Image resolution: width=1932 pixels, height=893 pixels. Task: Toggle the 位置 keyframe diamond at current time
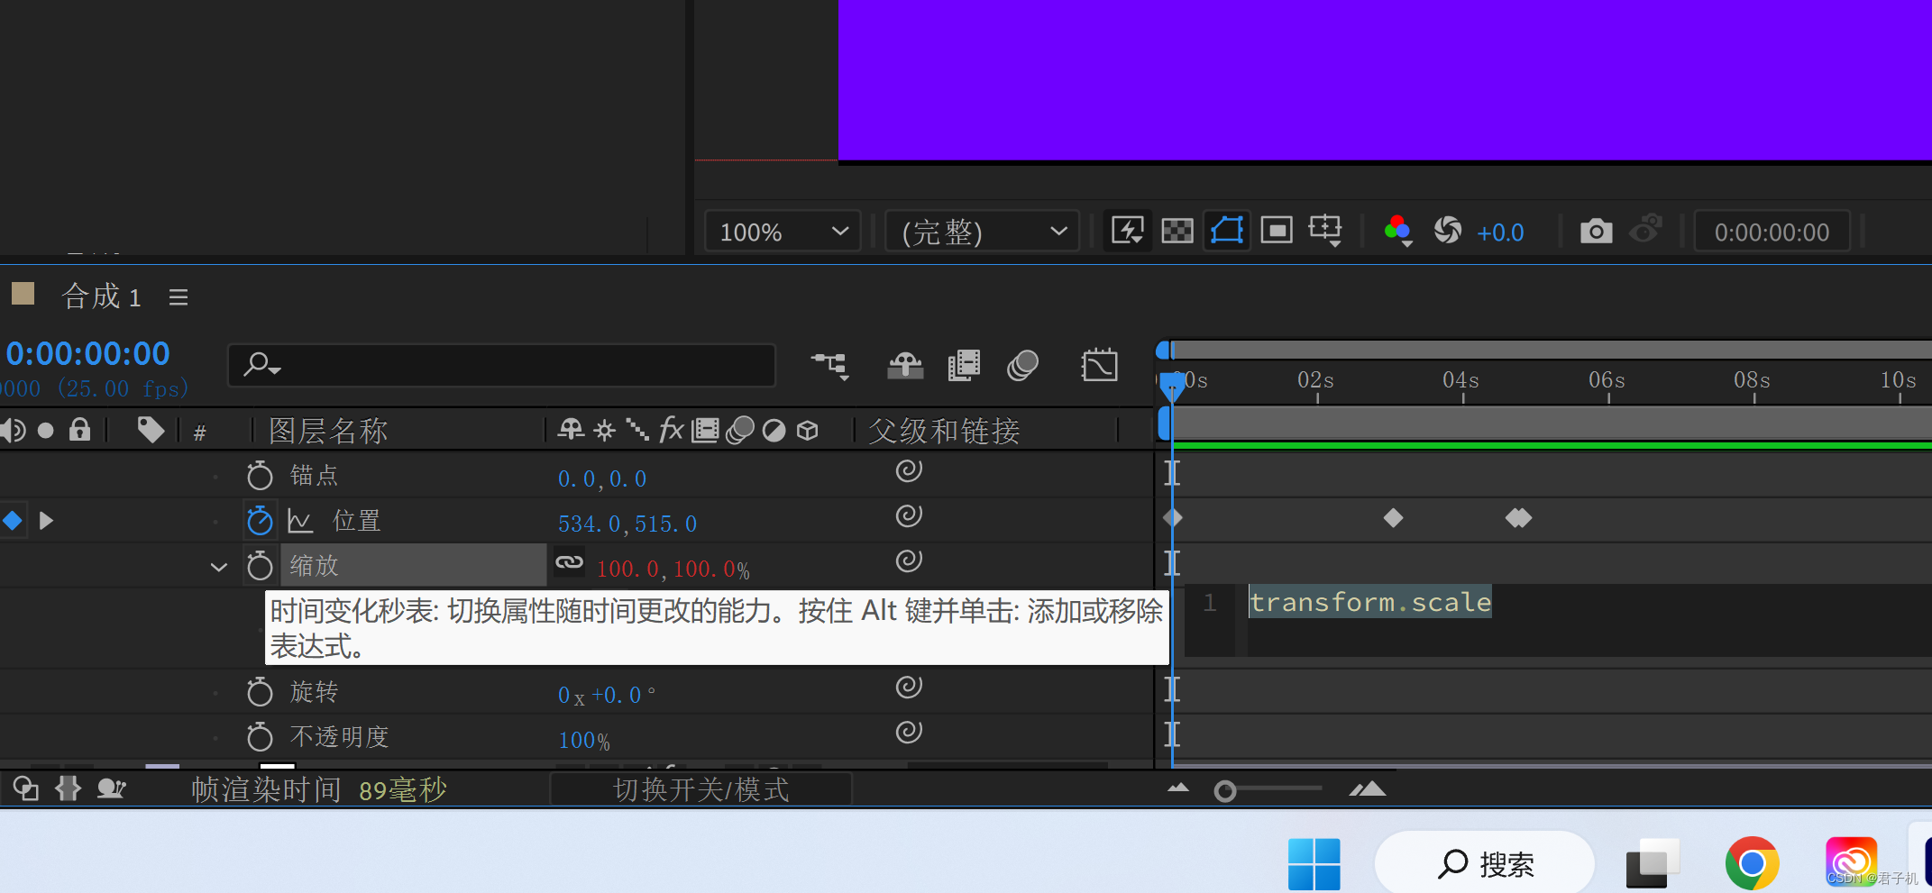pyautogui.click(x=13, y=520)
